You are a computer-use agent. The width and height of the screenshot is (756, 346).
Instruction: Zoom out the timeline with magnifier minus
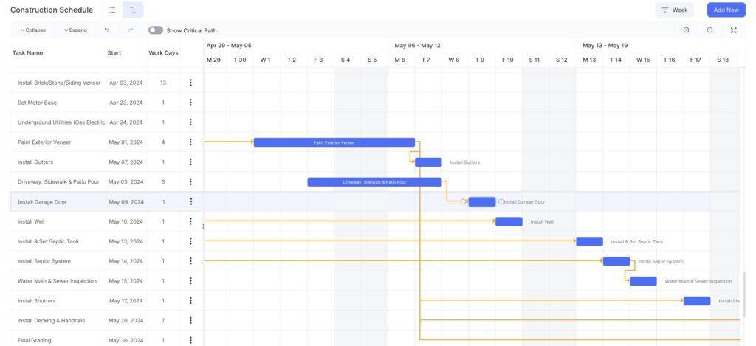(x=710, y=30)
